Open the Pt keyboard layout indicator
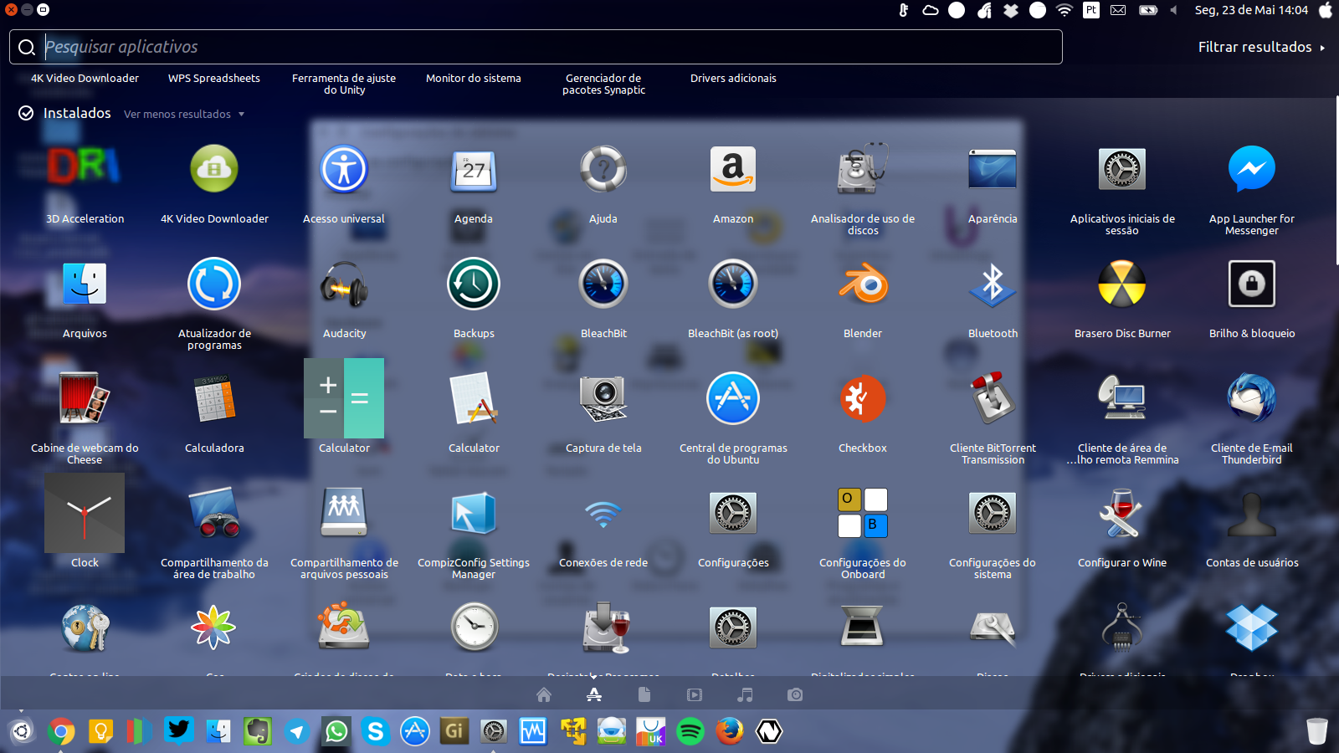The width and height of the screenshot is (1339, 753). coord(1091,10)
